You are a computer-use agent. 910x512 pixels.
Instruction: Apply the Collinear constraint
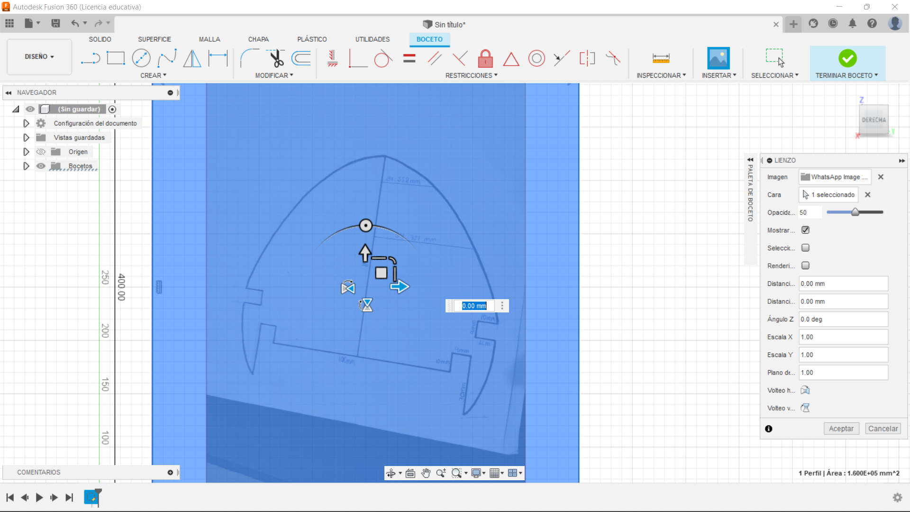click(x=562, y=59)
